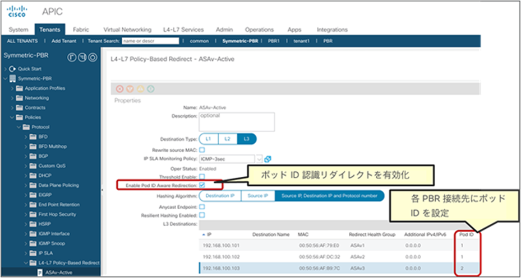Open L4-L7 Services tab

(x=183, y=30)
